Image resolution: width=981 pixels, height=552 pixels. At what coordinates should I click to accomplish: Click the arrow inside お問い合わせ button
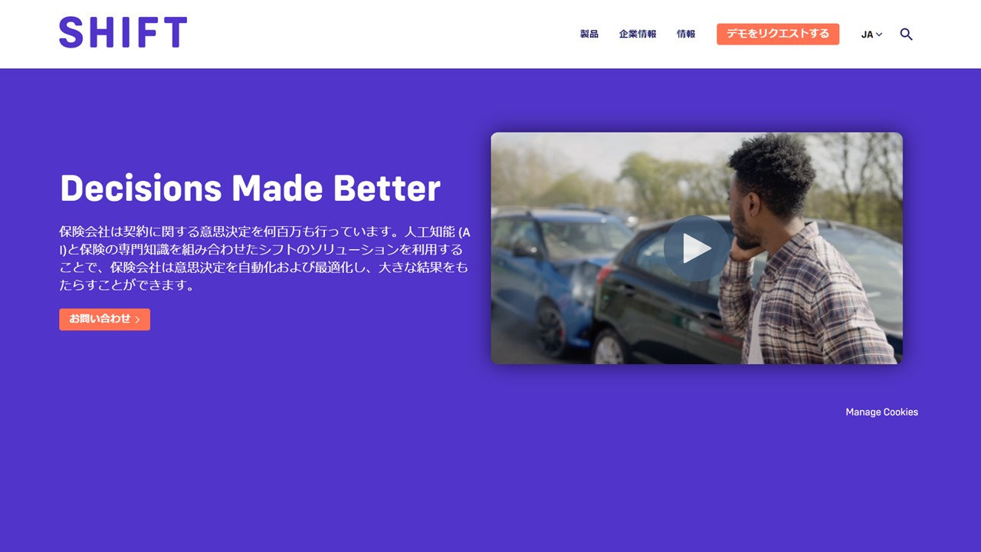click(137, 320)
